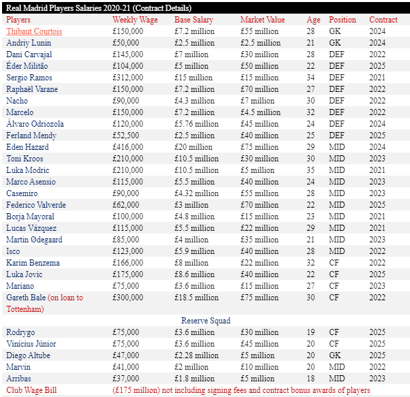Open the Raphaël Varane link

pos(32,89)
